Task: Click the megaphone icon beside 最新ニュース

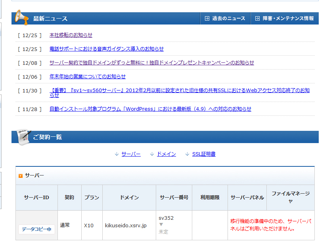Action: point(21,18)
